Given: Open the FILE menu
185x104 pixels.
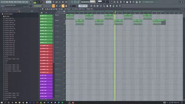Looking at the screenshot, I should coord(2,2).
